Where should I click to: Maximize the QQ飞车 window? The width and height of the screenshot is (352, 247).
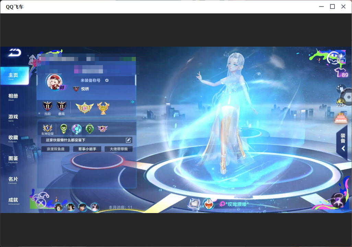pos(332,7)
